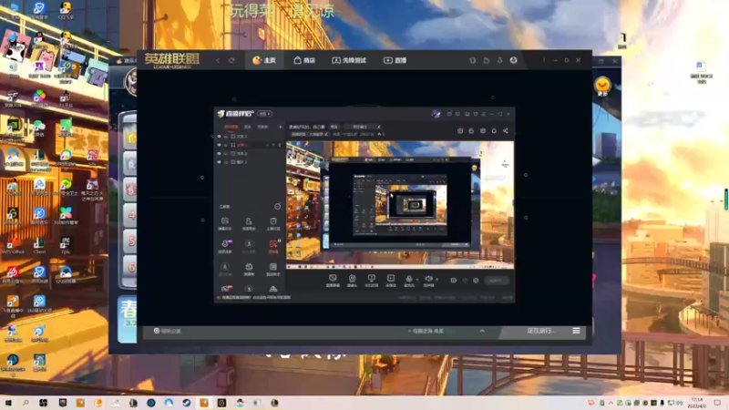Click the play-box media icon in bottom toolbar
Viewport: 729px width, 410px height.
point(391,280)
